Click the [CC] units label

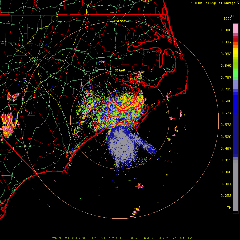227,18
